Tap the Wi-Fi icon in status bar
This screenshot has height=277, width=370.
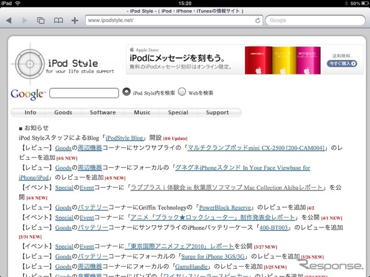pyautogui.click(x=17, y=3)
